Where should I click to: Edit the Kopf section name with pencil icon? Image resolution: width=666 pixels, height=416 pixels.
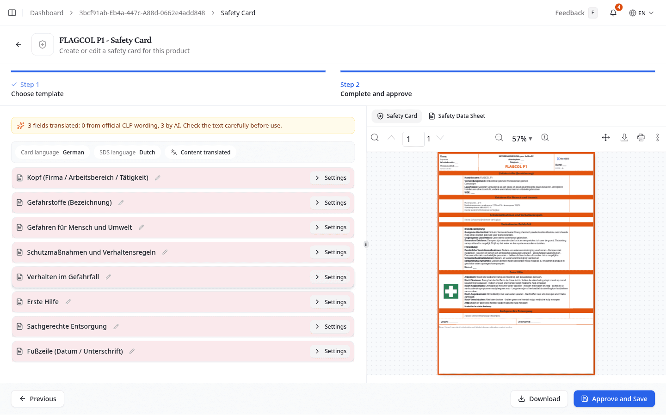158,178
